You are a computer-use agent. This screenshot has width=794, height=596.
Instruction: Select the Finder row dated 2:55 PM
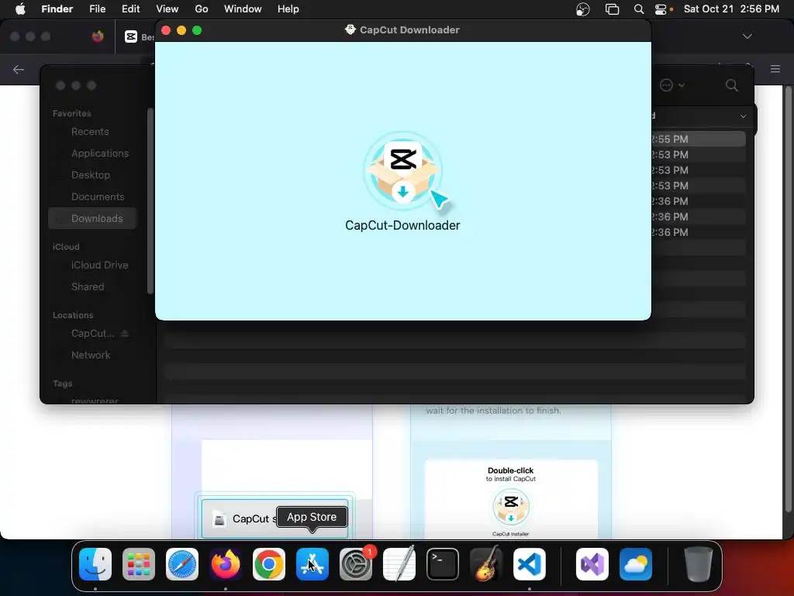coord(699,139)
